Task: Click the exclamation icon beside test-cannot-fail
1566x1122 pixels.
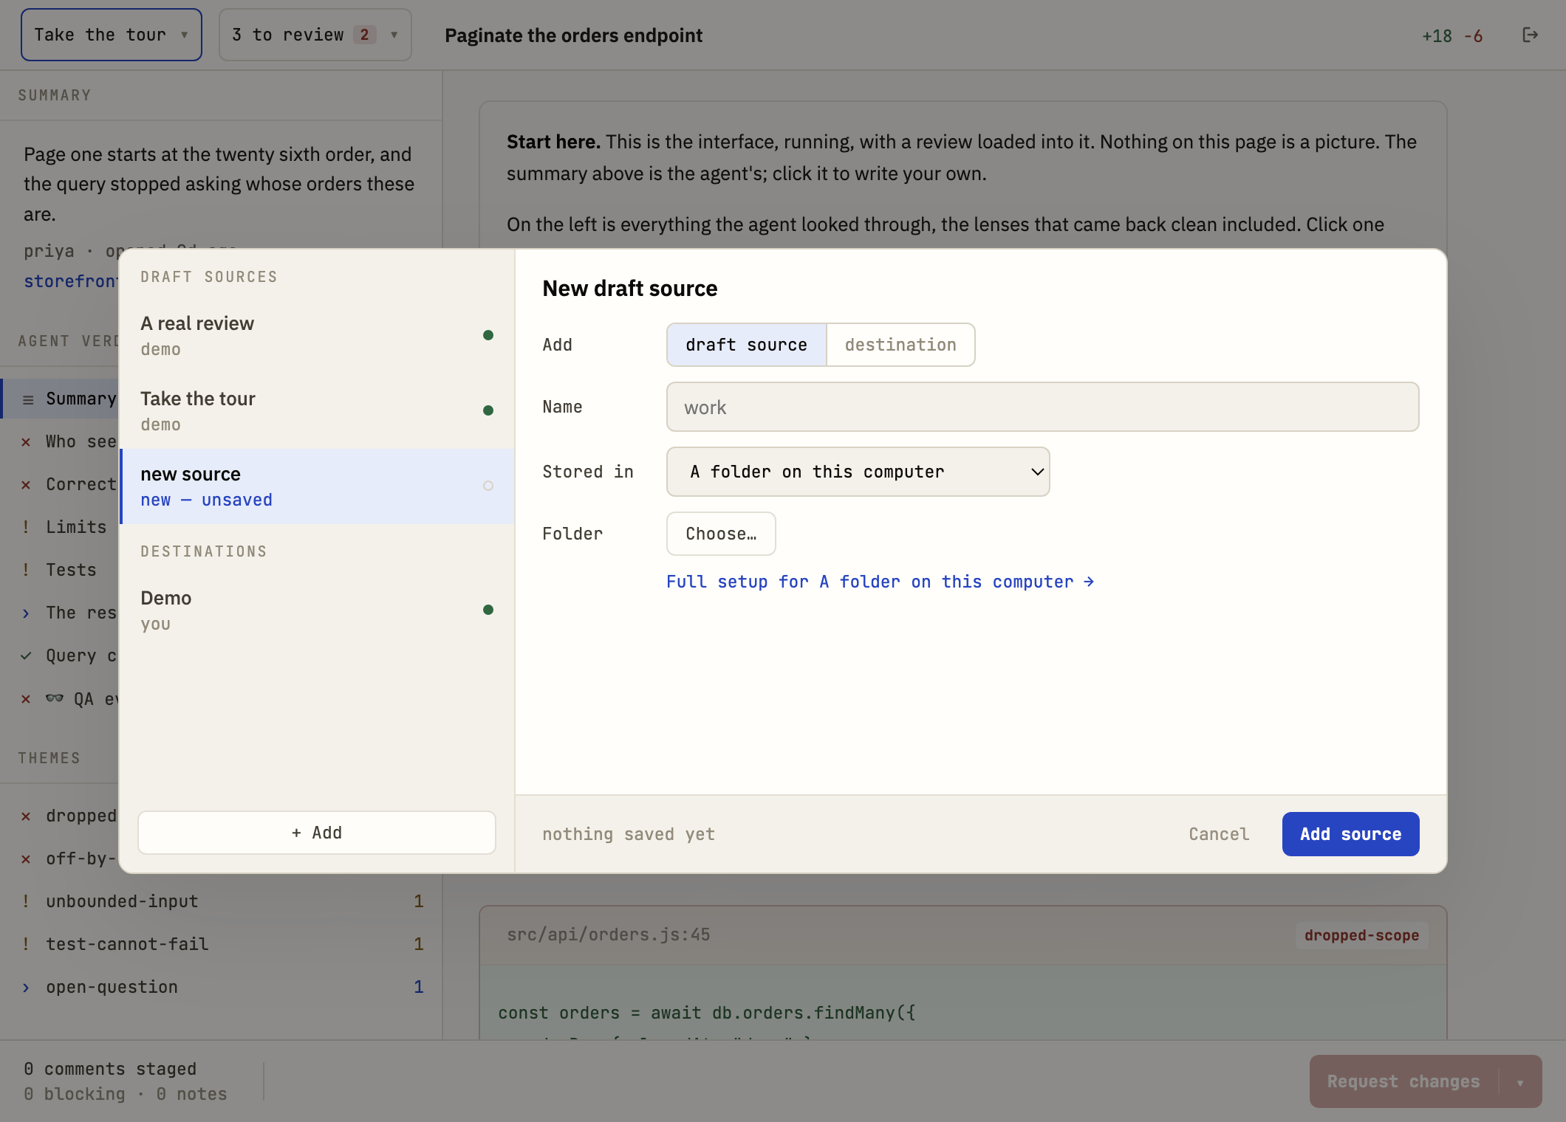Action: (x=26, y=944)
